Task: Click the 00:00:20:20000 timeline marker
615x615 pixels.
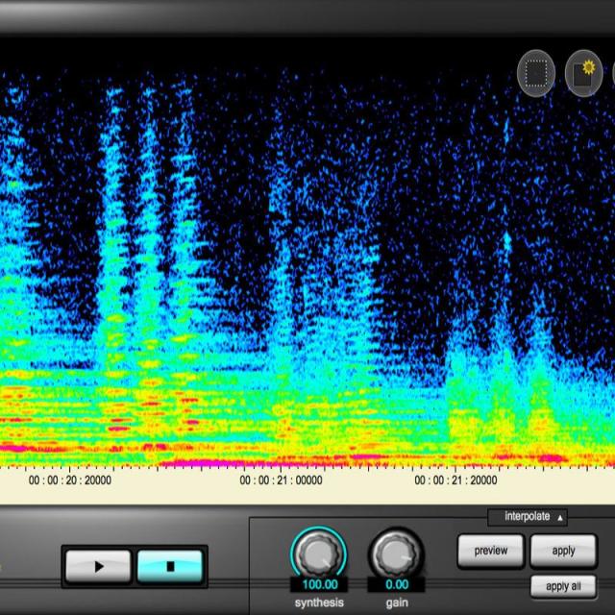Action: pyautogui.click(x=69, y=480)
